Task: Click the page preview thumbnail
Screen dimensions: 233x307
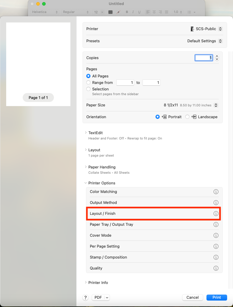Action: tap(38, 64)
